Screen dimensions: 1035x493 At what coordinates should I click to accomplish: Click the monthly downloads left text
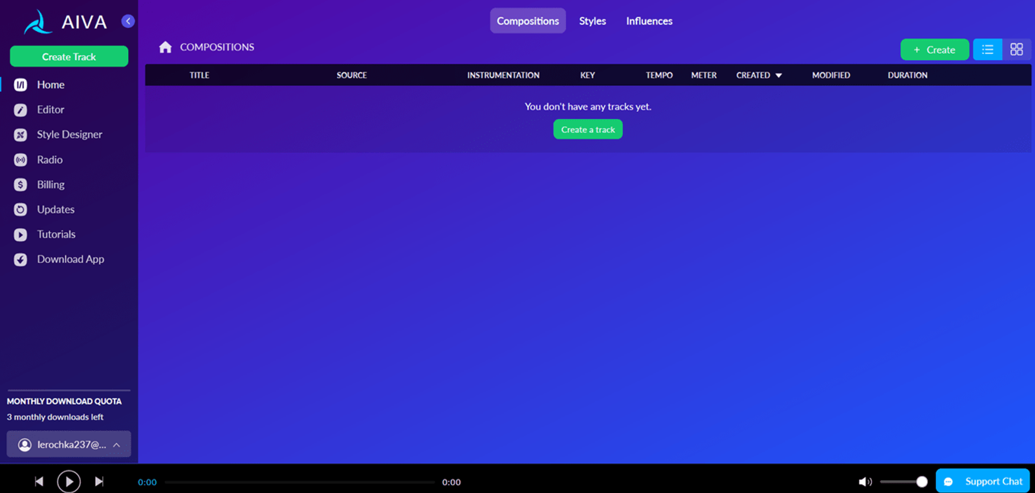coord(55,417)
